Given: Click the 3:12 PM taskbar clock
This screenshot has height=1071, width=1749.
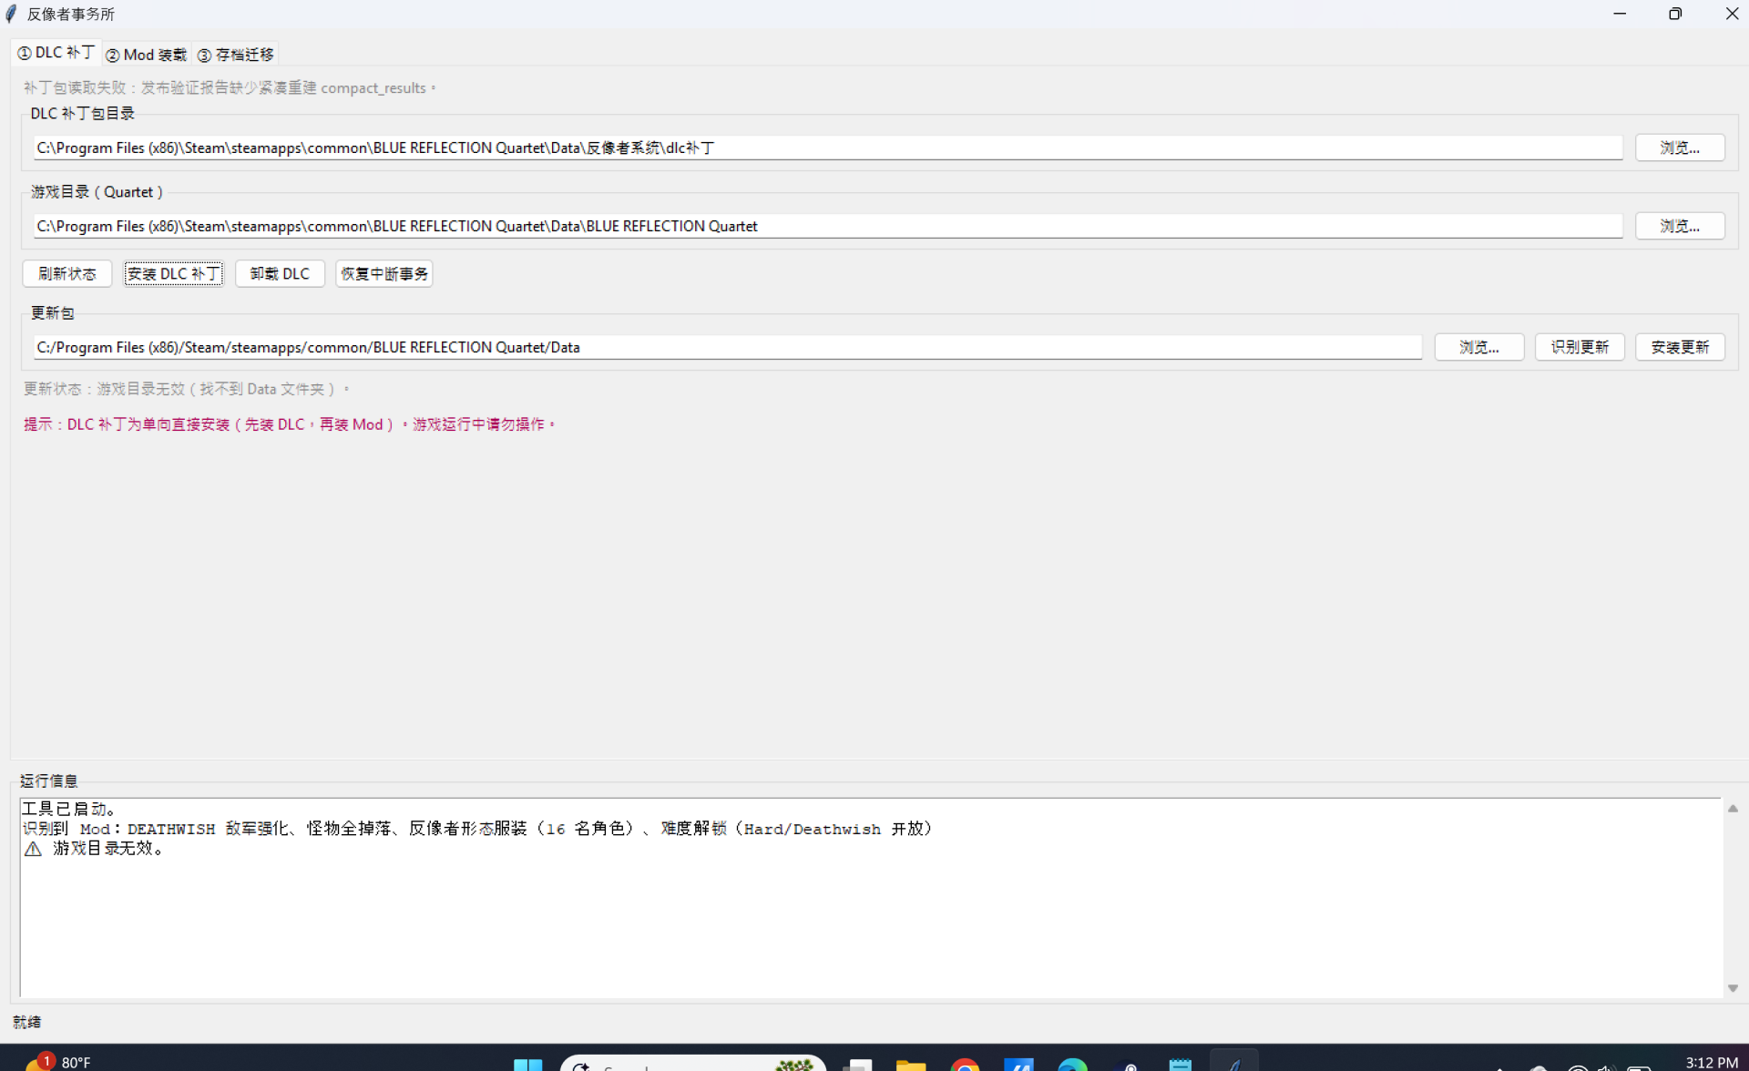Looking at the screenshot, I should point(1711,1062).
